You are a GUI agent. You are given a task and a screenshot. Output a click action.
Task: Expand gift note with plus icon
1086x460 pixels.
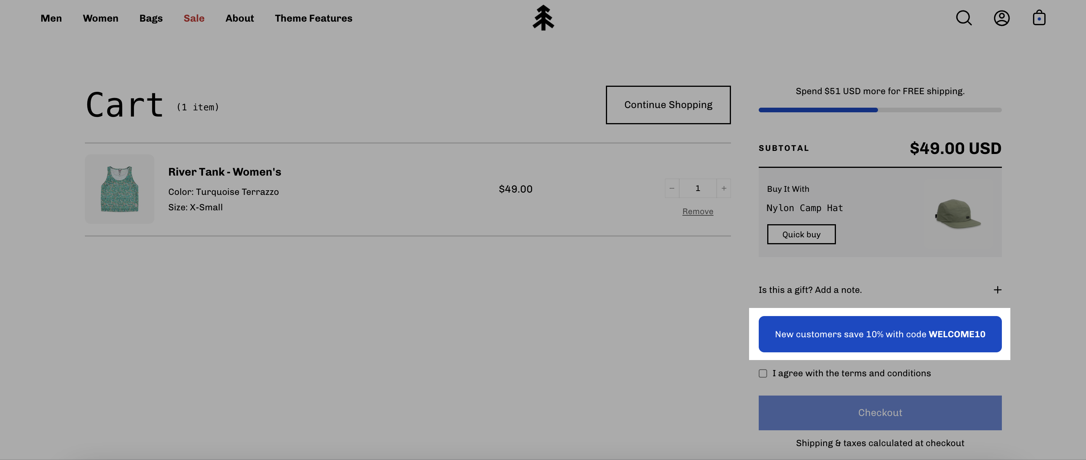pyautogui.click(x=997, y=290)
